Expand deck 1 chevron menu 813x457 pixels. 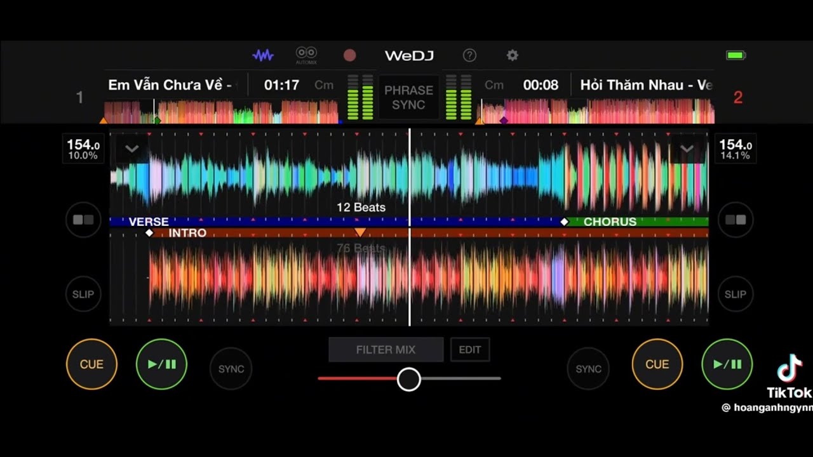(x=132, y=149)
